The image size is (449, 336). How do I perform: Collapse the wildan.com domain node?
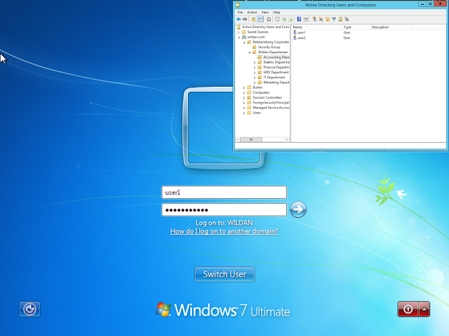click(x=239, y=37)
